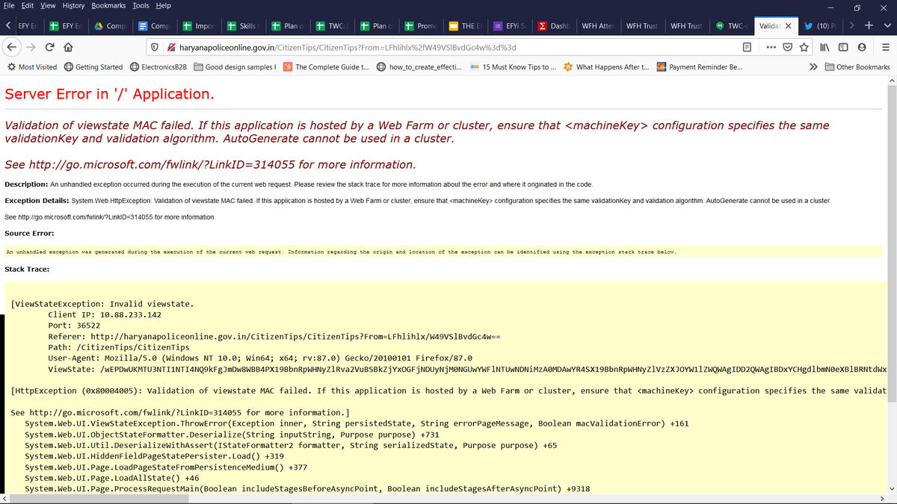Viewport: 897px width, 504px height.
Task: Open What Happens After bookmark
Action: tap(606, 66)
